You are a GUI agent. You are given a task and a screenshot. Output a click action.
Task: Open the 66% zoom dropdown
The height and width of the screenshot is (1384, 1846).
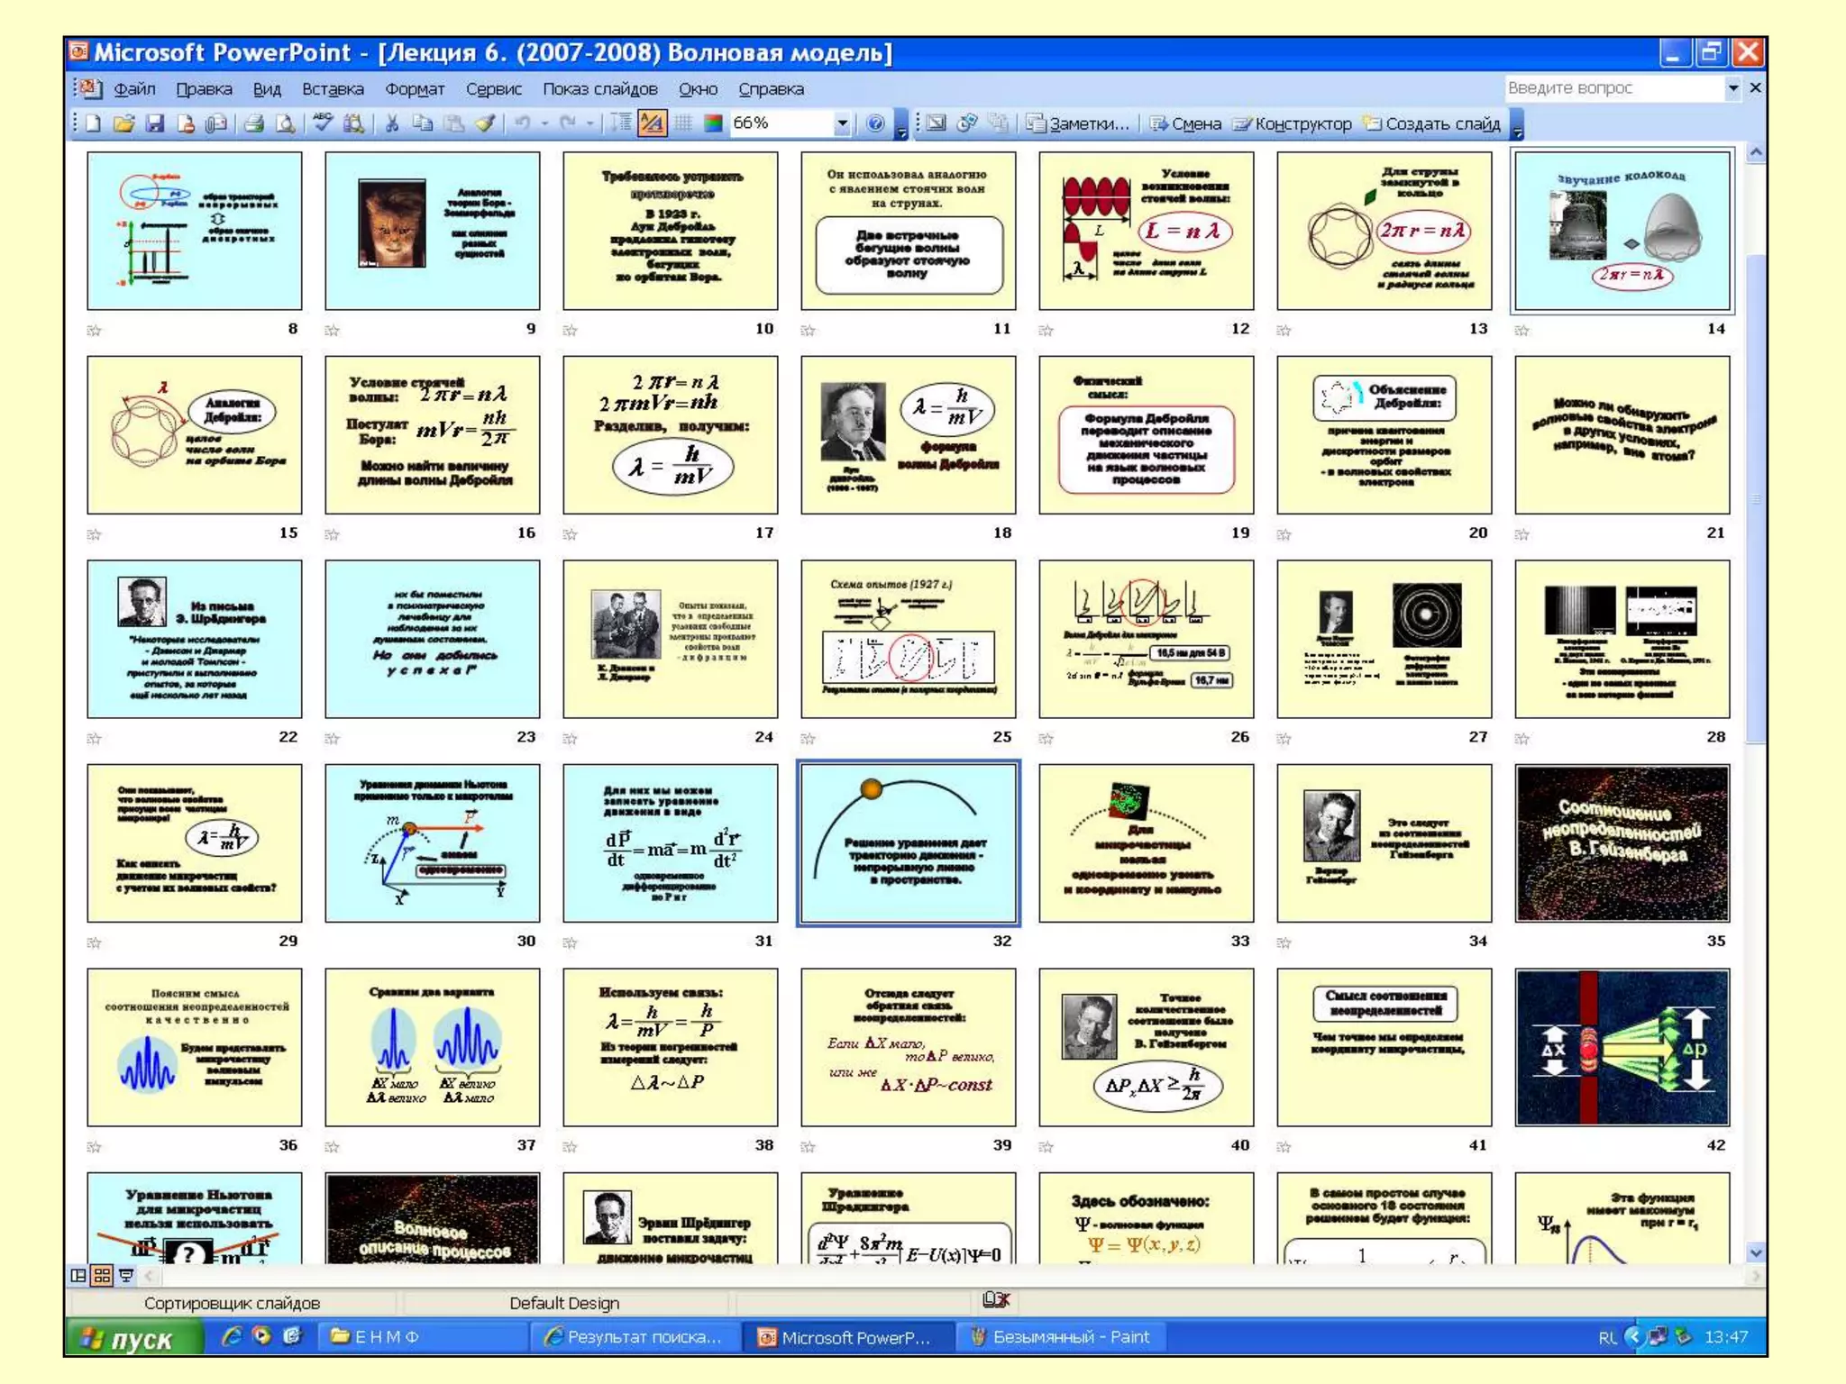[842, 123]
